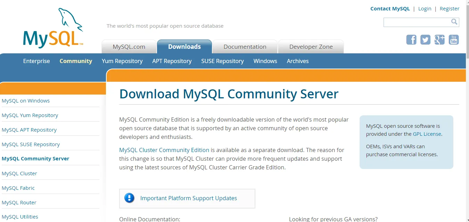Screen dimensions: 469x222
Task: Click the Register link
Action: click(x=450, y=9)
